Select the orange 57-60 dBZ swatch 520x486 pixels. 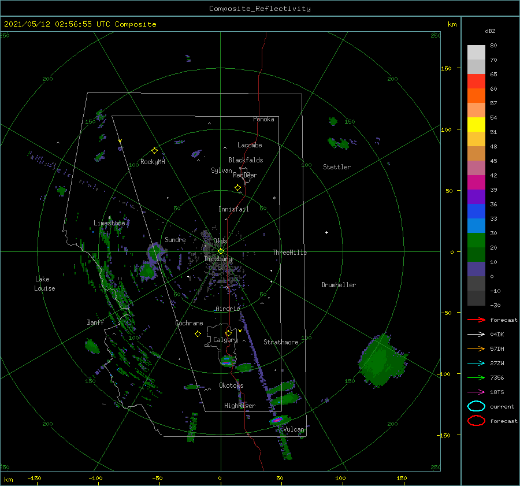pos(476,95)
